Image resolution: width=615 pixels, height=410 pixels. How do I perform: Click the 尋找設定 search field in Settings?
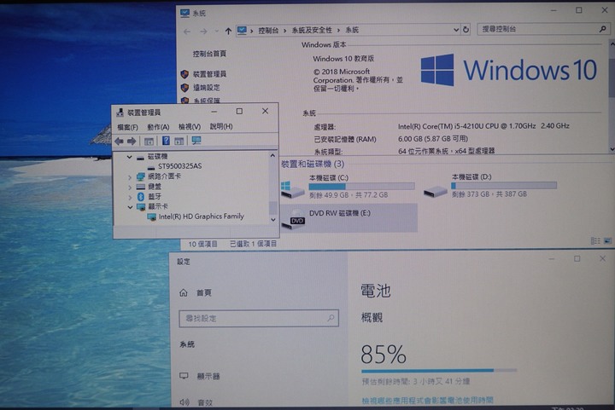[x=259, y=319]
